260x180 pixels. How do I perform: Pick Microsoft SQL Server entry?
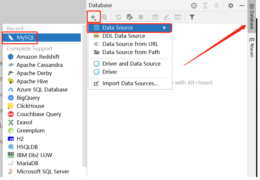pyautogui.click(x=41, y=171)
